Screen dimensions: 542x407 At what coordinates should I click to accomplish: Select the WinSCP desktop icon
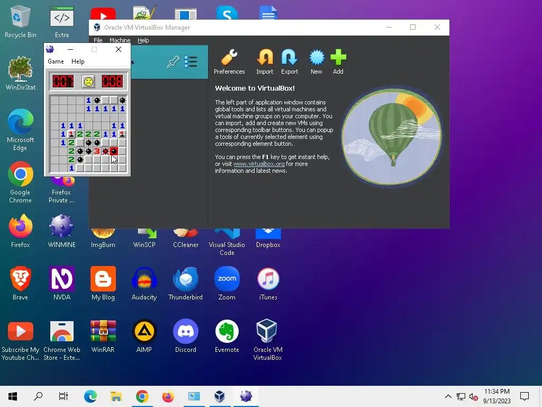pos(144,238)
